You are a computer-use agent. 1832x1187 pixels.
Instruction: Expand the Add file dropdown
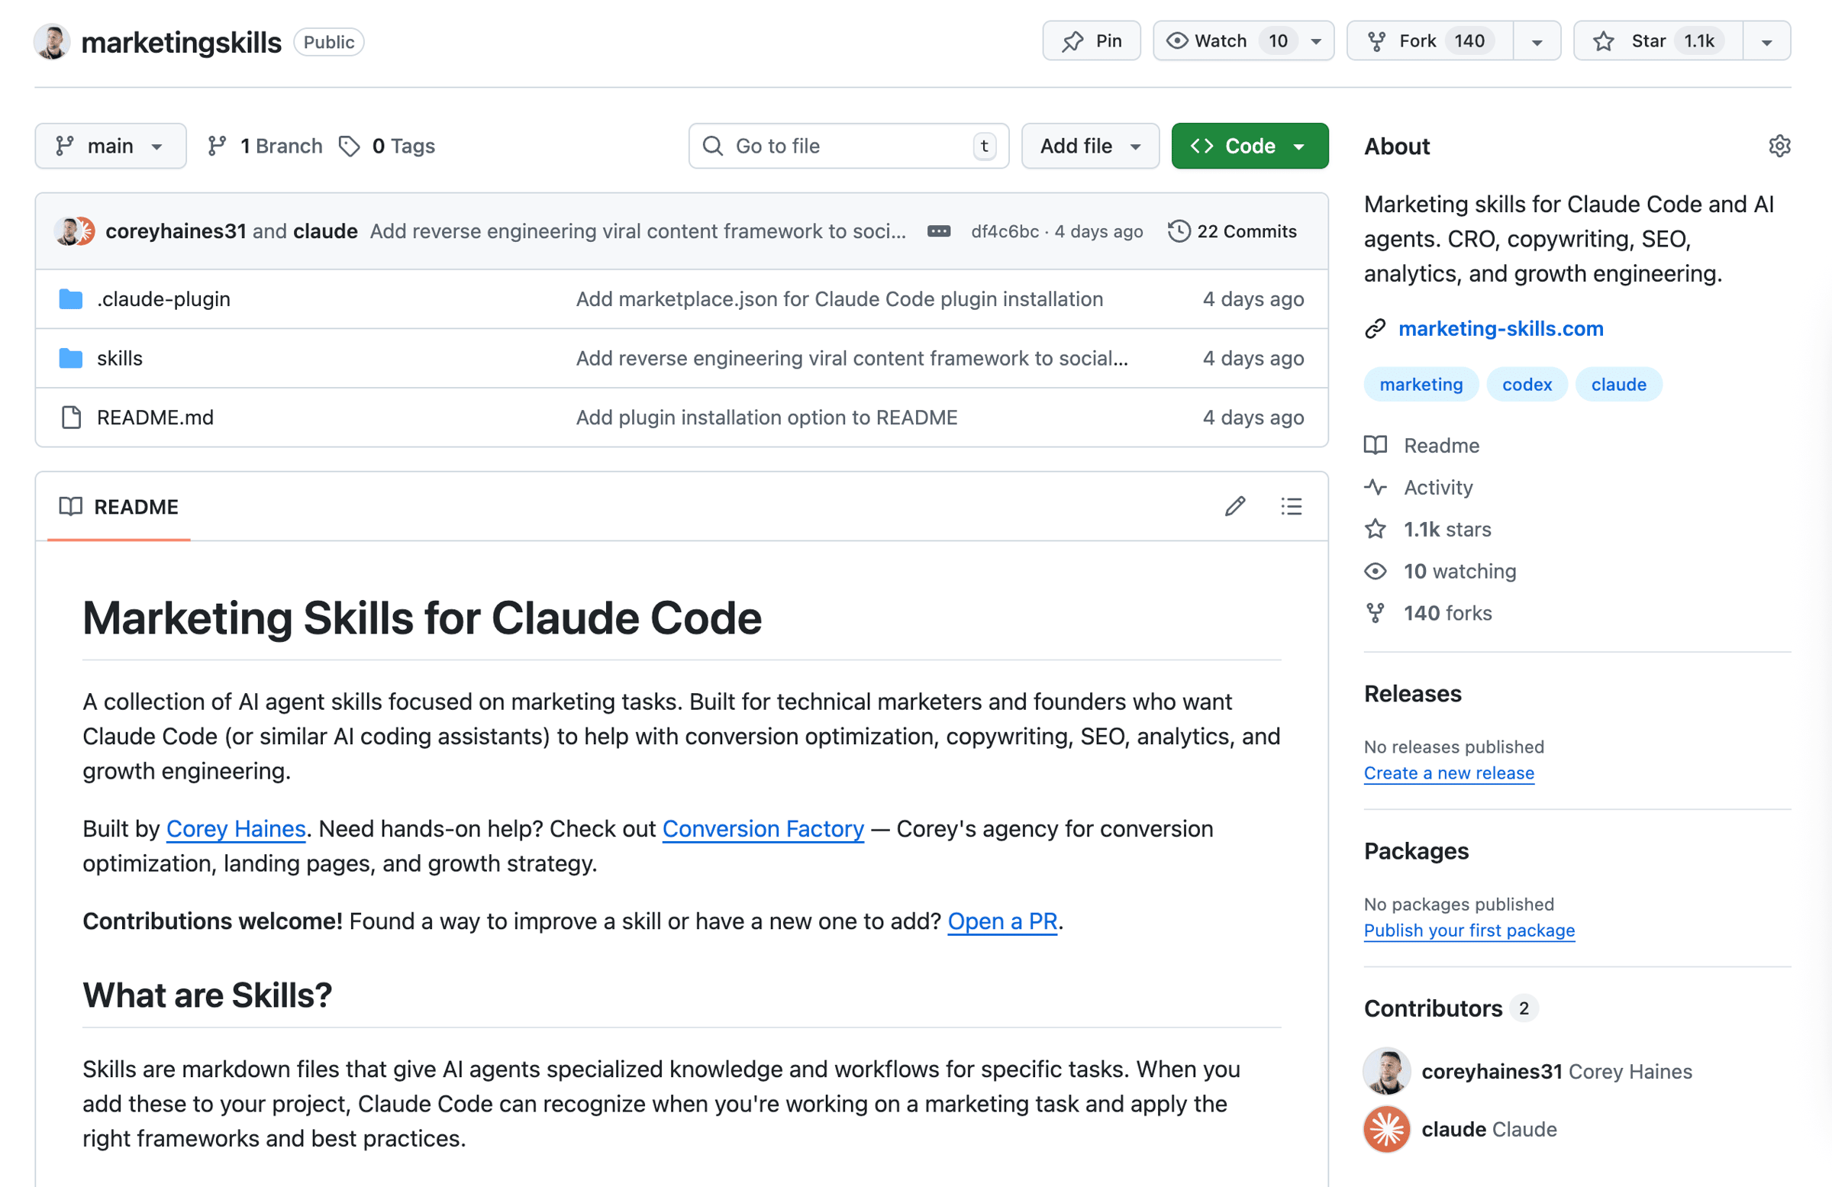[x=1090, y=147]
